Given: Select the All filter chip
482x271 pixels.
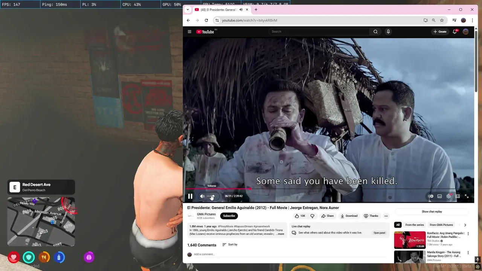Looking at the screenshot, I should 398,225.
